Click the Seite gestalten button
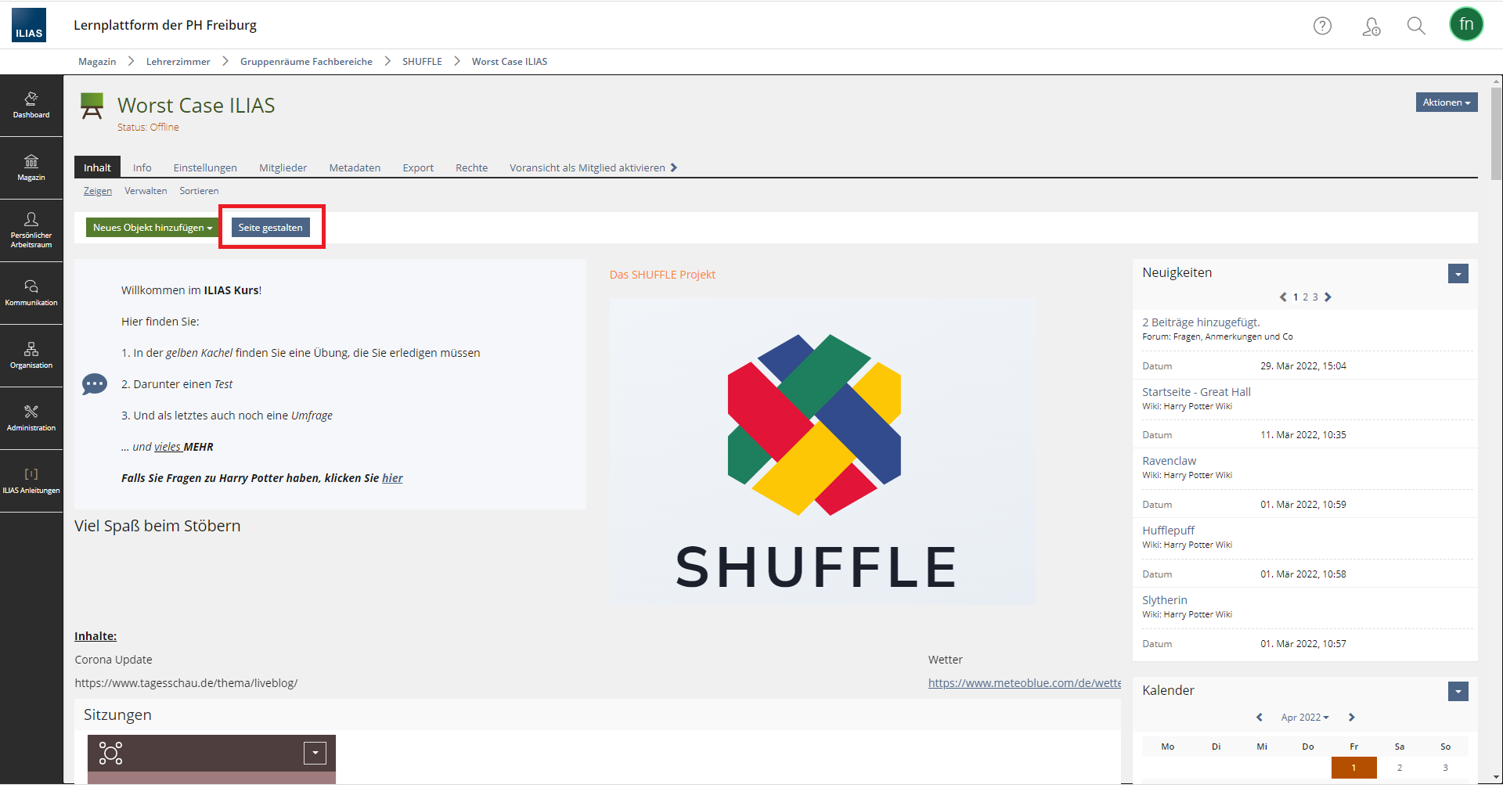 tap(270, 228)
